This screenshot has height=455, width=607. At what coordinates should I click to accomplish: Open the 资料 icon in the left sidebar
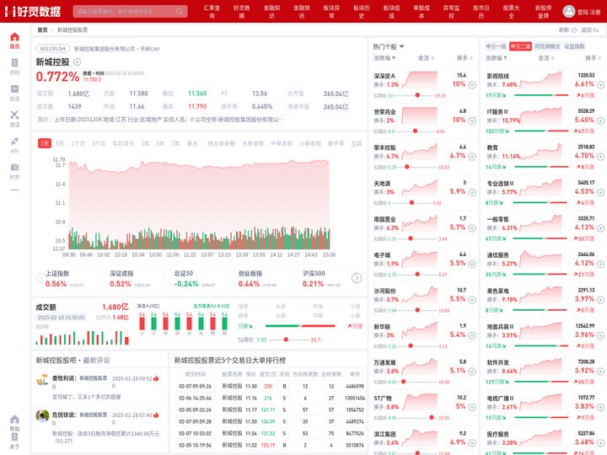pos(14,62)
